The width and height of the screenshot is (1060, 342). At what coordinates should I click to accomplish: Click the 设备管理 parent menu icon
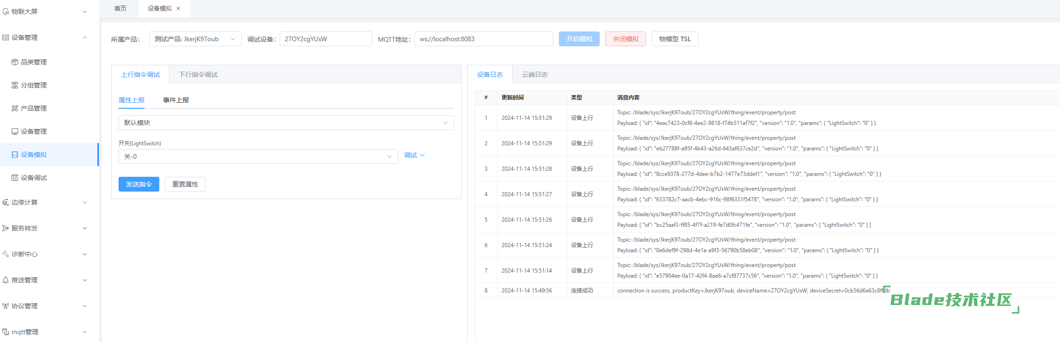(6, 37)
